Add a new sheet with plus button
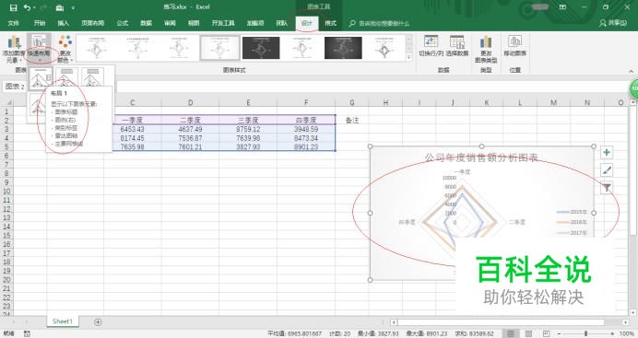This screenshot has height=338, width=638. click(x=98, y=322)
